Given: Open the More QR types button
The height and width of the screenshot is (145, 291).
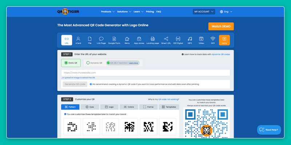Looking at the screenshot, I should coord(224,40).
